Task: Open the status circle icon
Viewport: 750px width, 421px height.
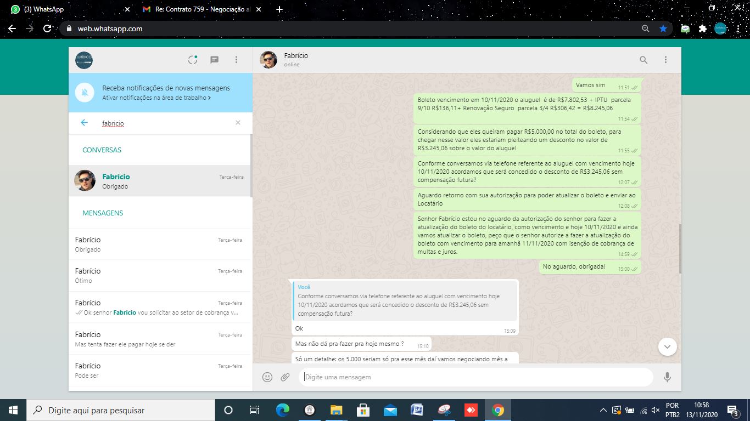Action: tap(193, 60)
